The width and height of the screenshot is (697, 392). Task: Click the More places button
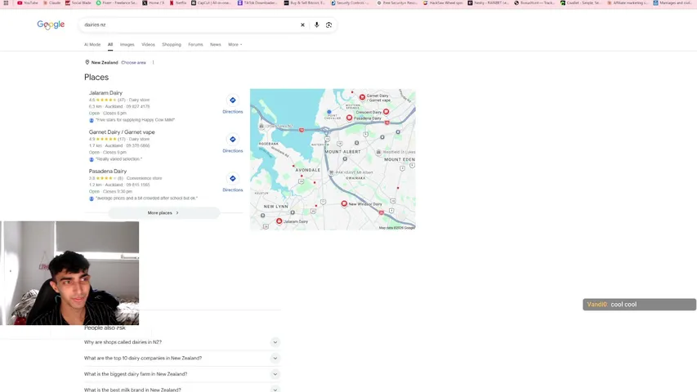tap(163, 213)
